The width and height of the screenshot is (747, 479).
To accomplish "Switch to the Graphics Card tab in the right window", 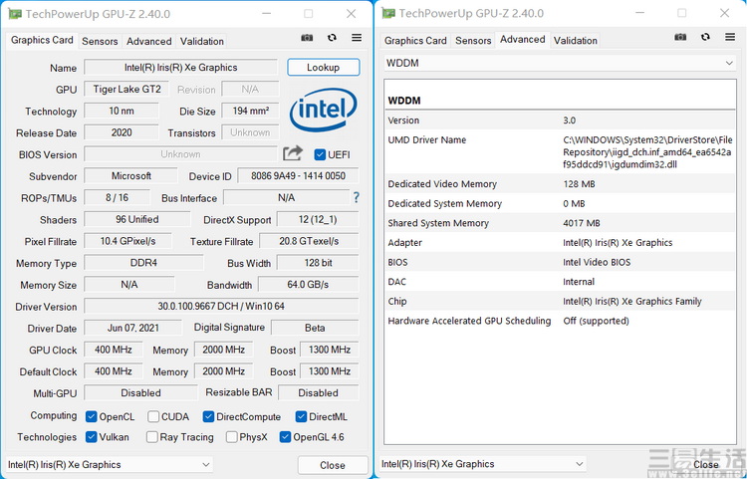I will [x=415, y=41].
